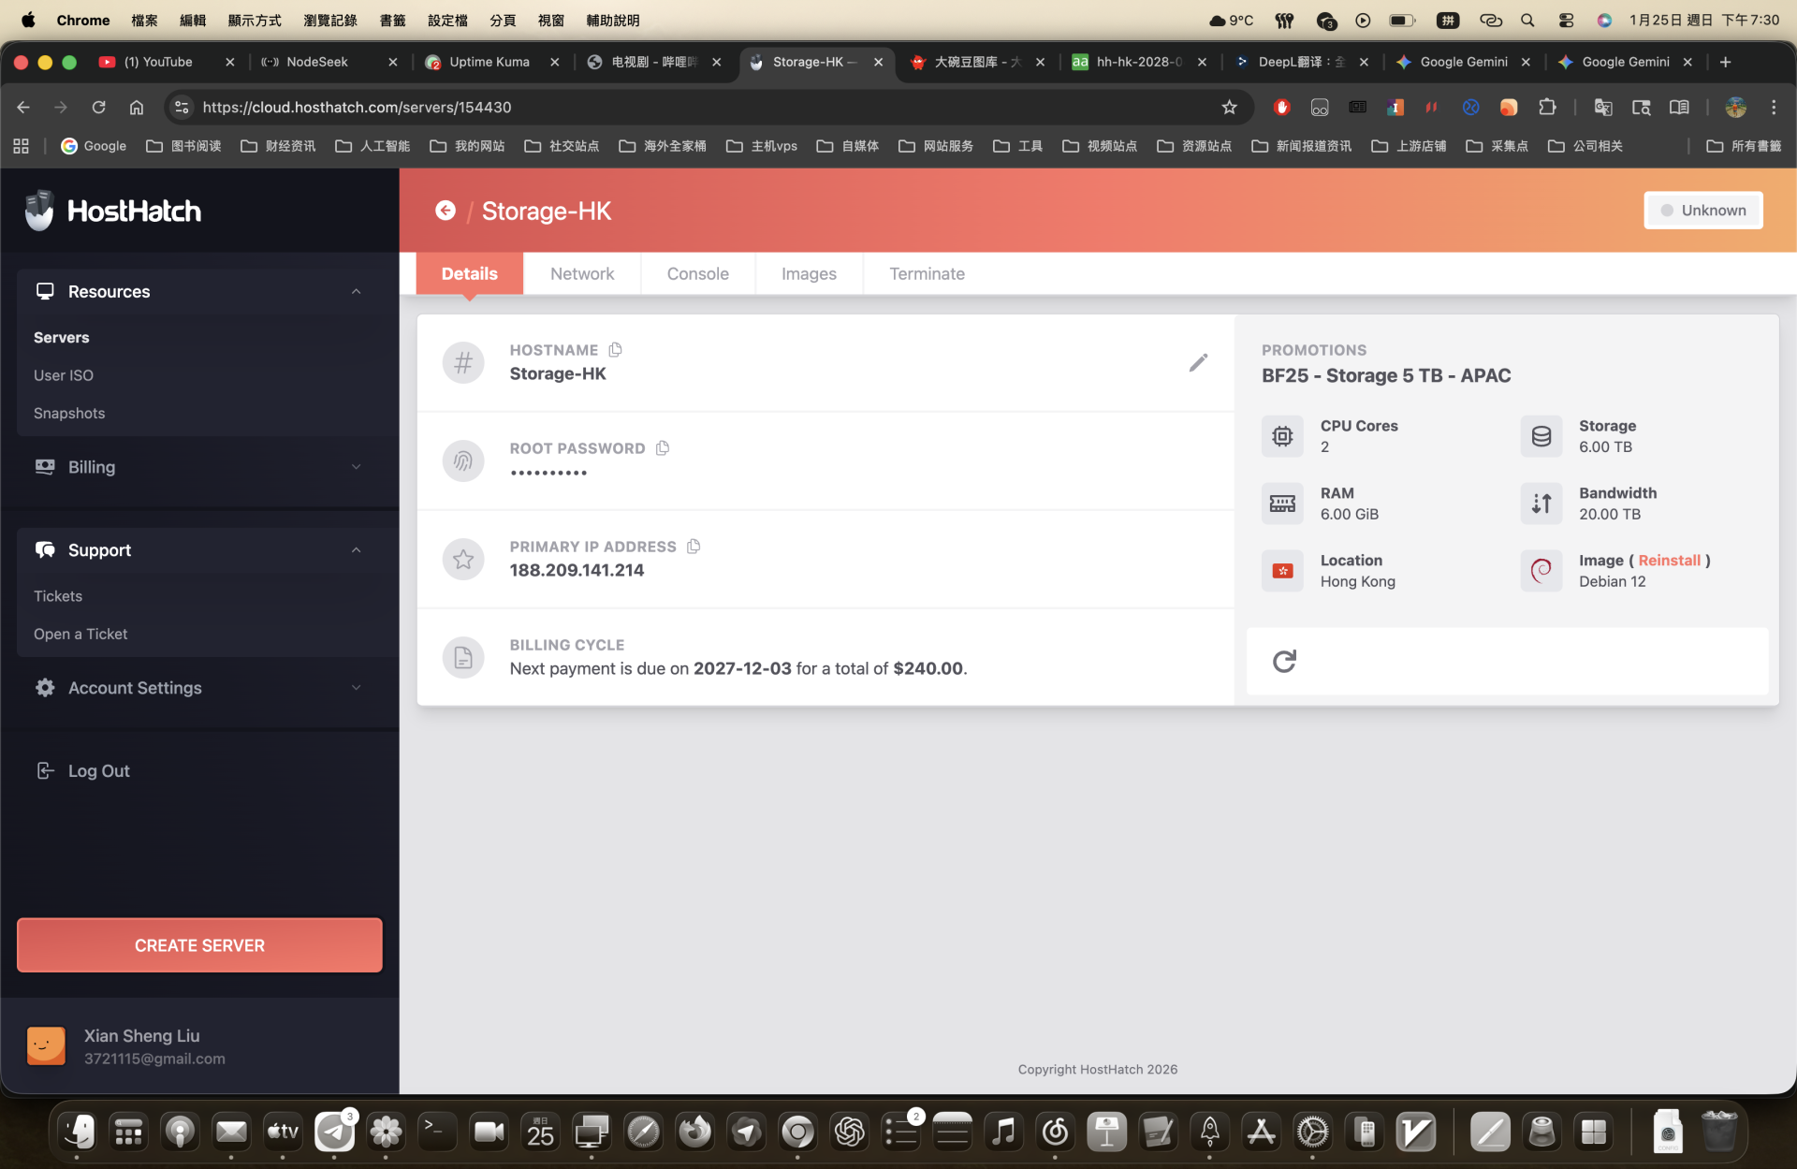
Task: Open the Google bookmark
Action: pos(94,146)
